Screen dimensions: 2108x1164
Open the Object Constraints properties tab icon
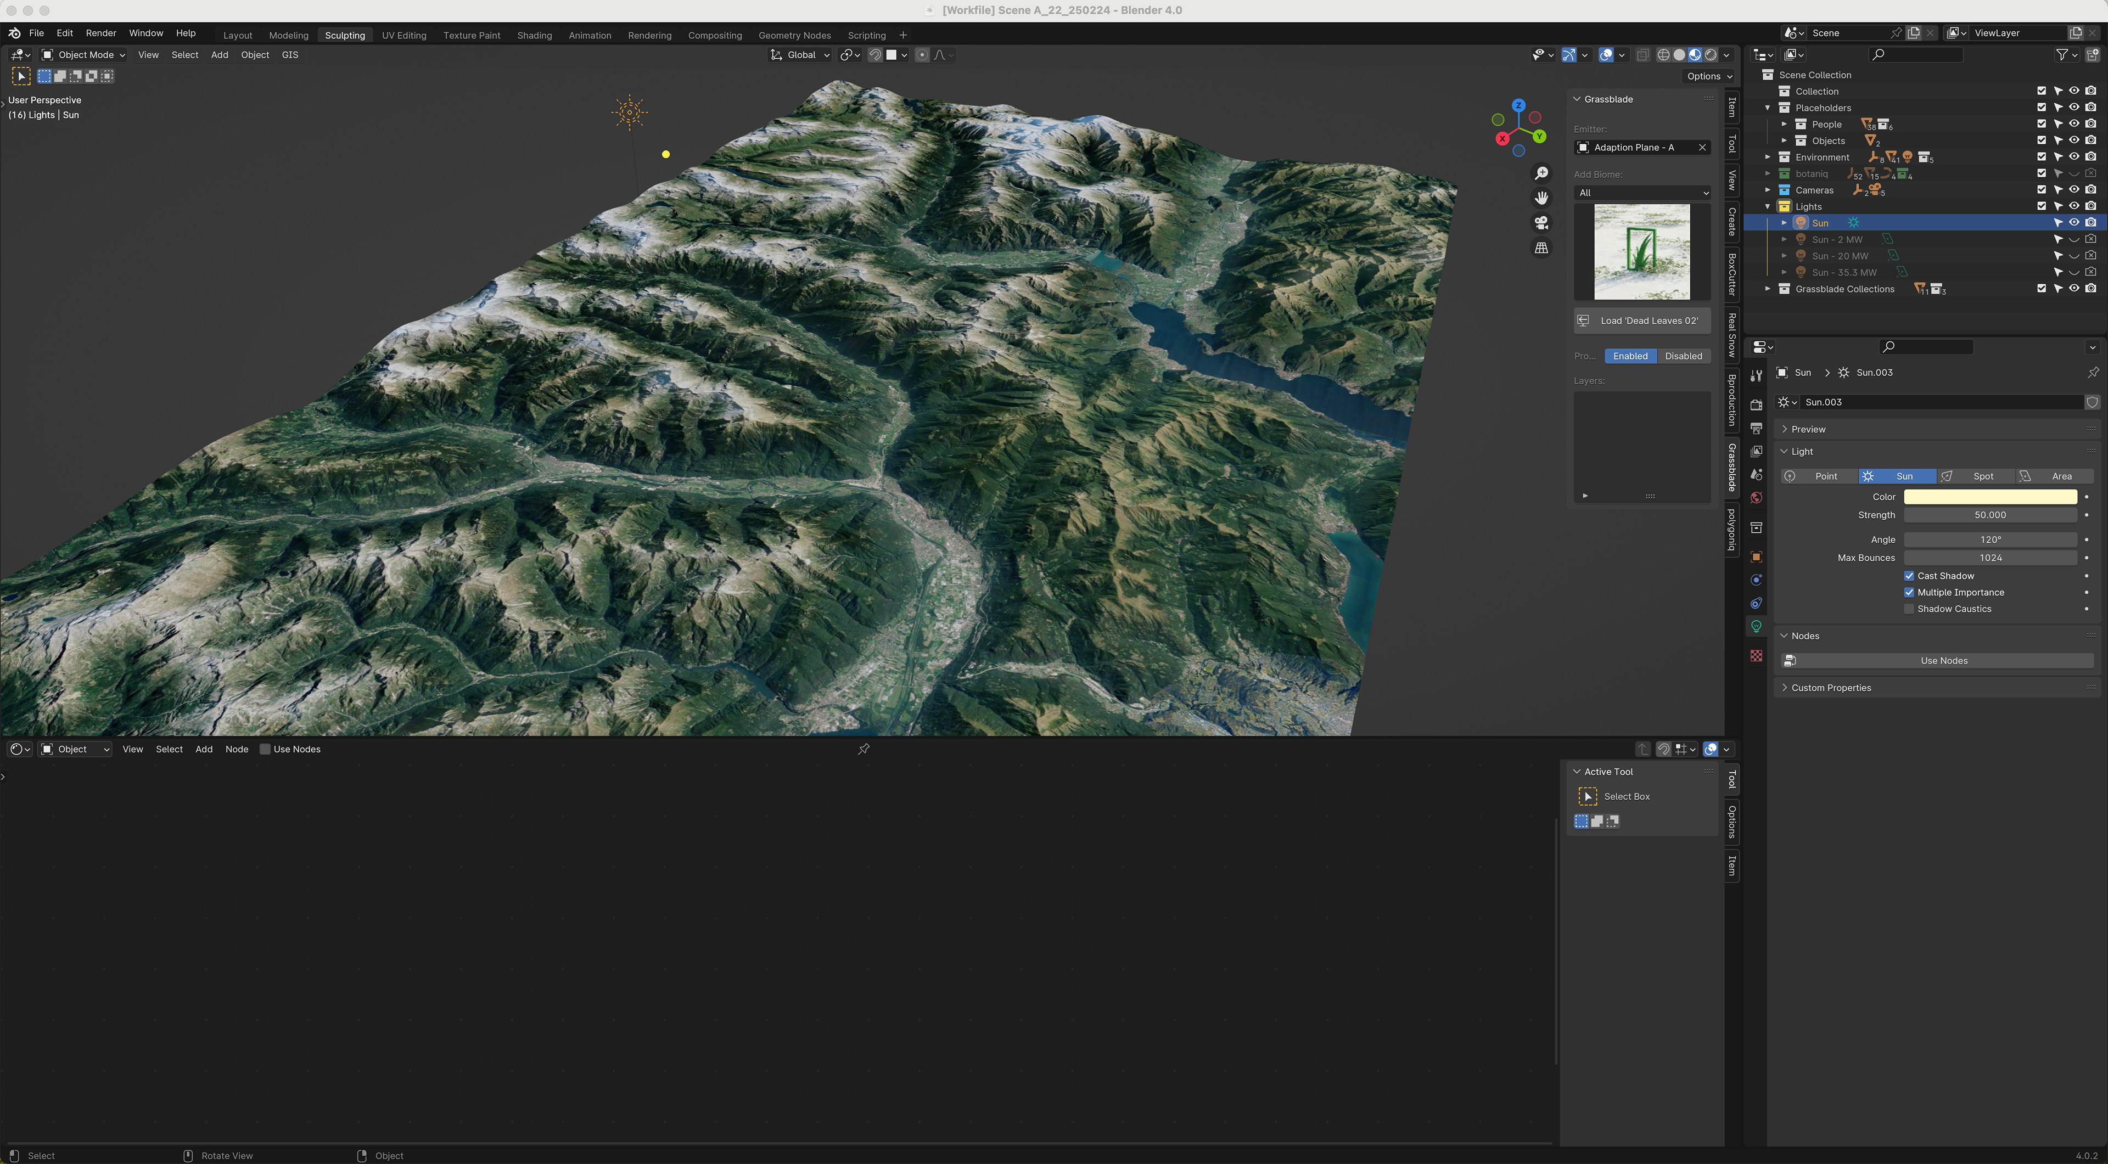click(x=1756, y=603)
